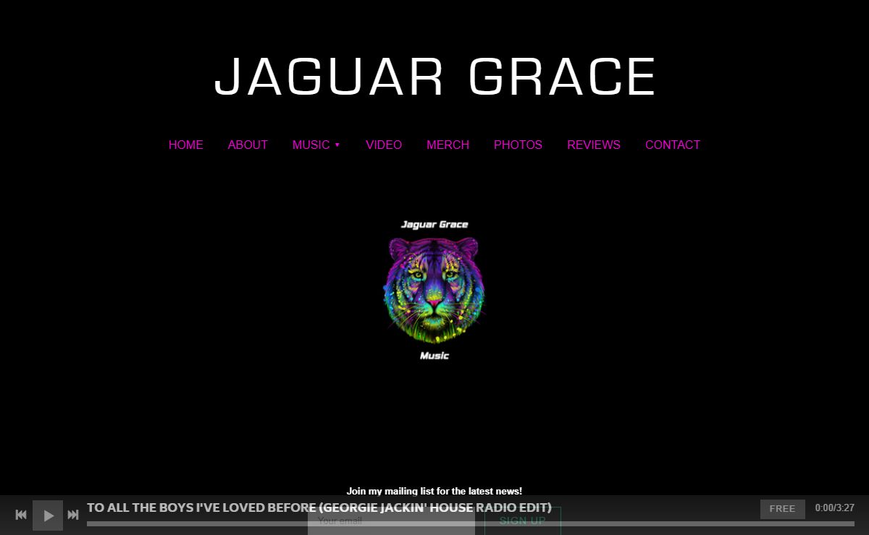Click the colorful tiger logo image
The width and height of the screenshot is (869, 535).
[434, 289]
